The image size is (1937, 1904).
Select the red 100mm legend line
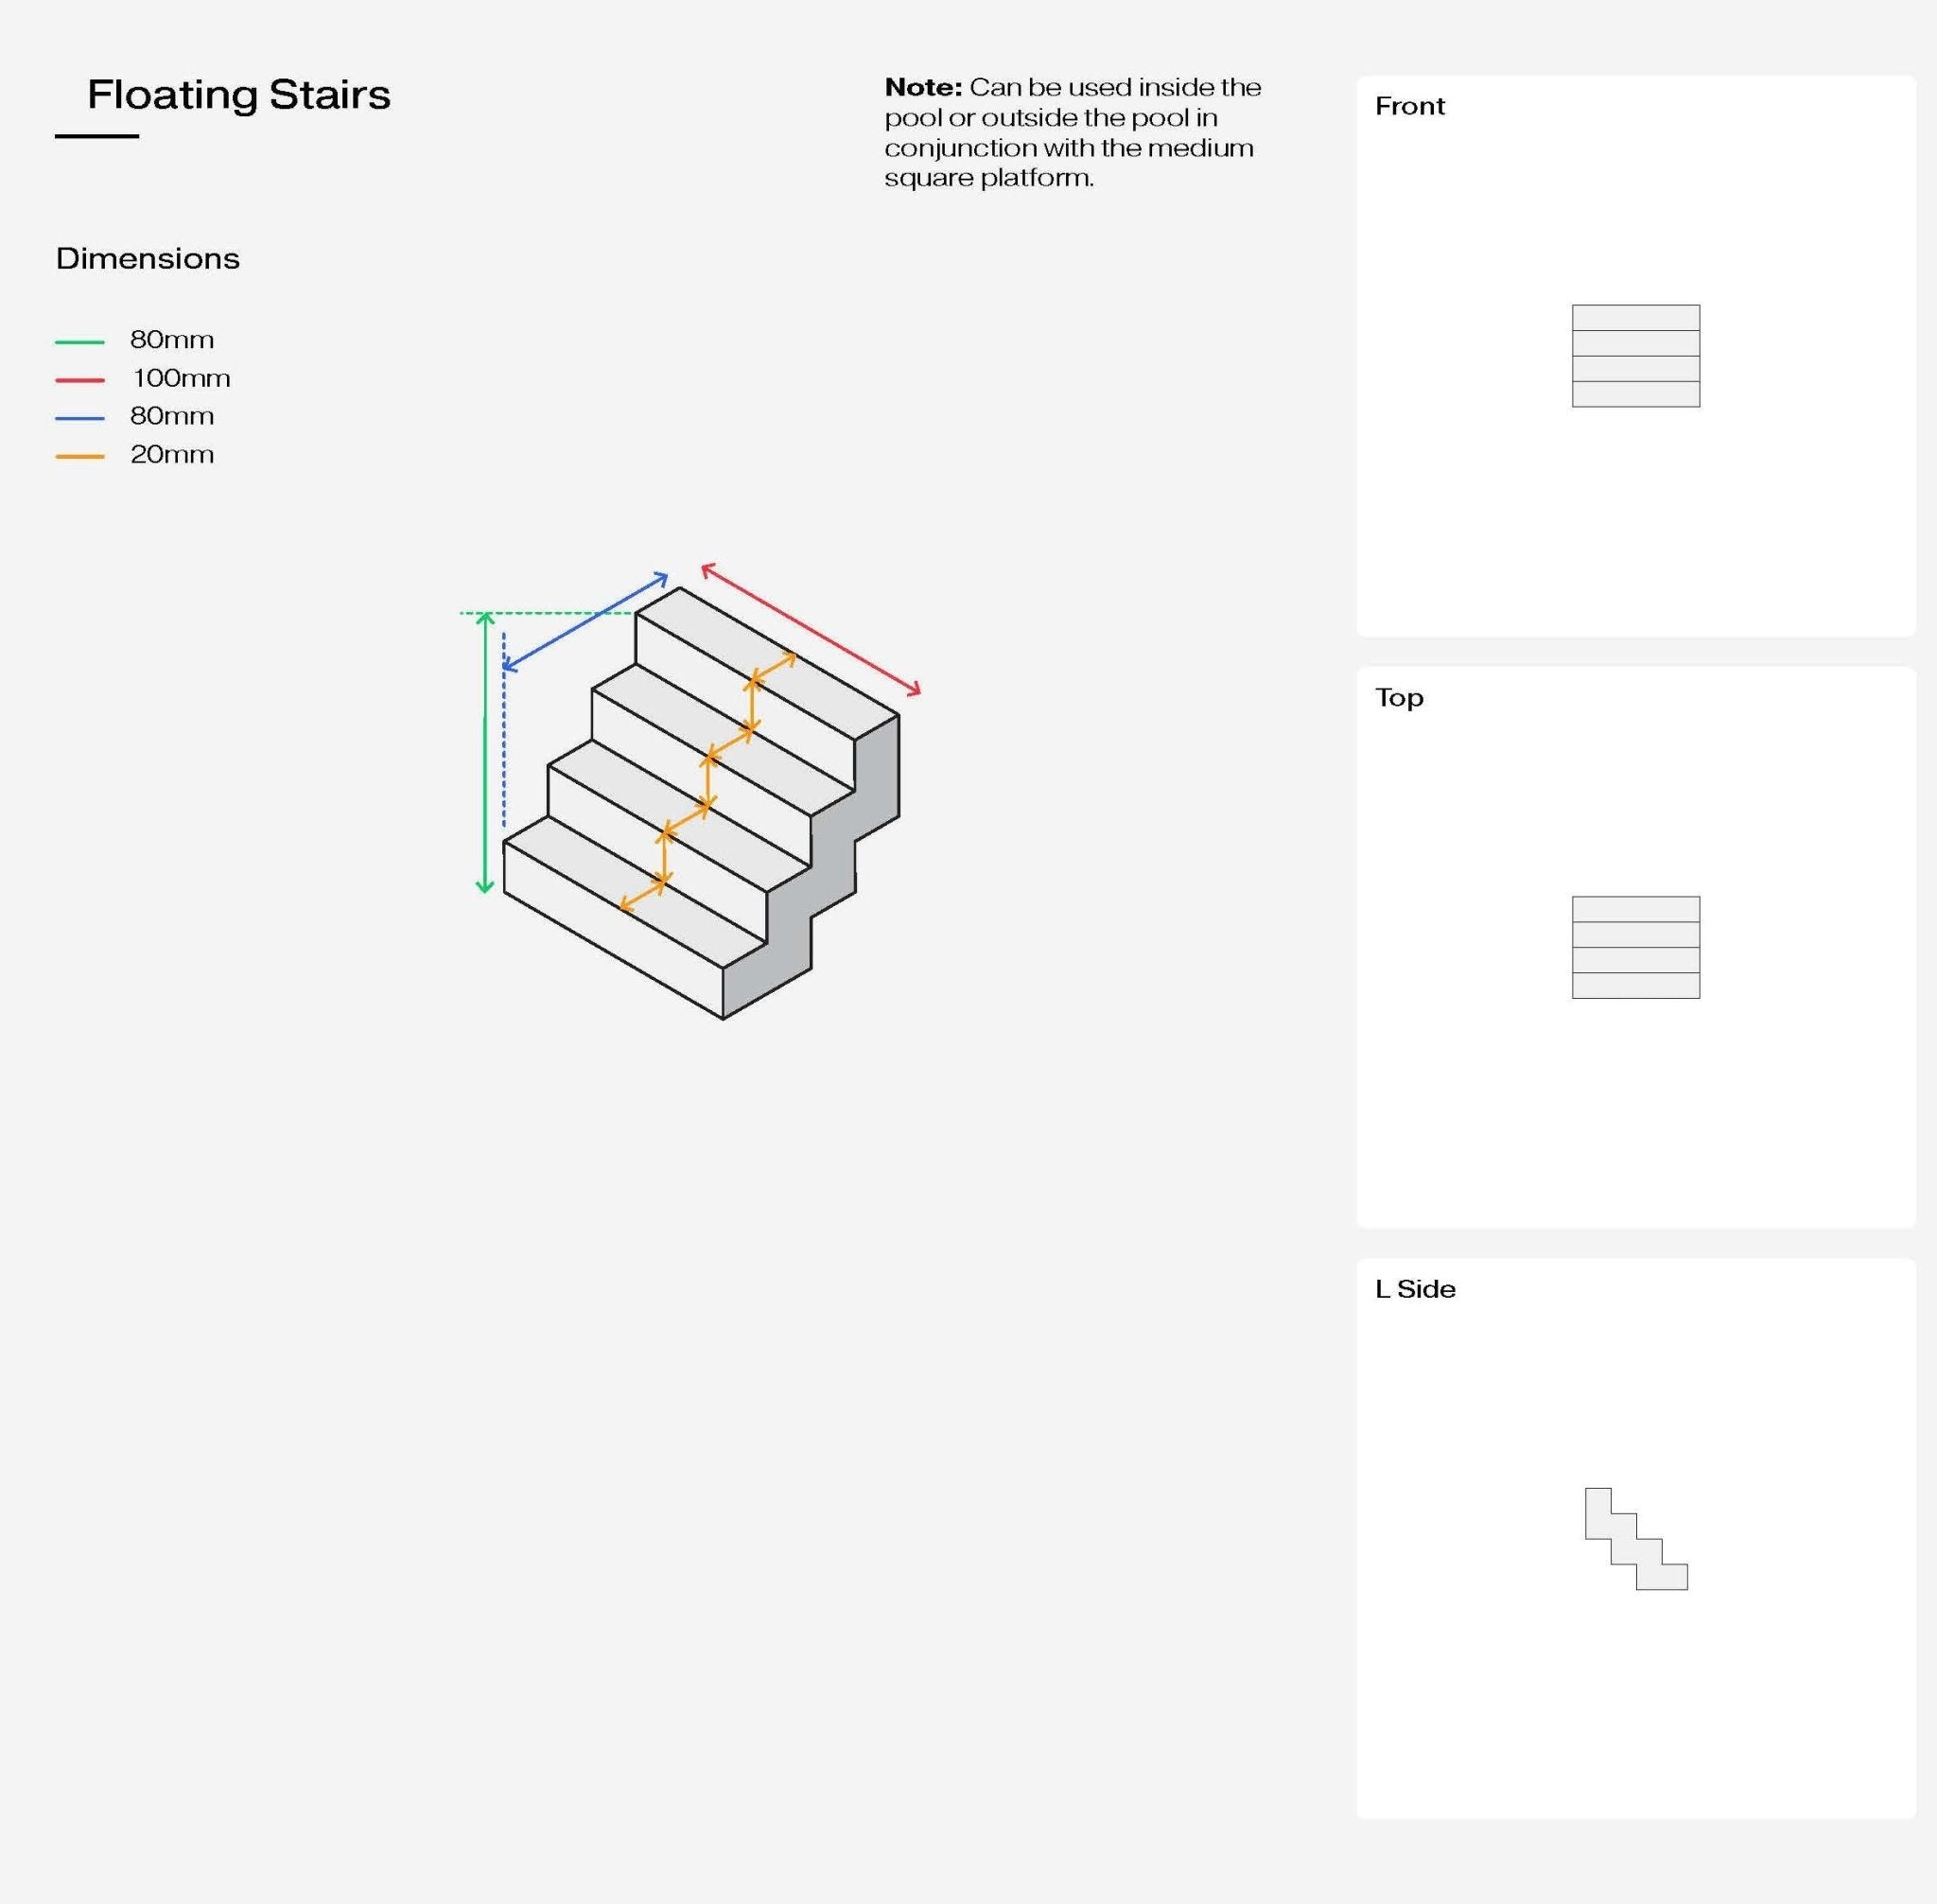coord(80,380)
